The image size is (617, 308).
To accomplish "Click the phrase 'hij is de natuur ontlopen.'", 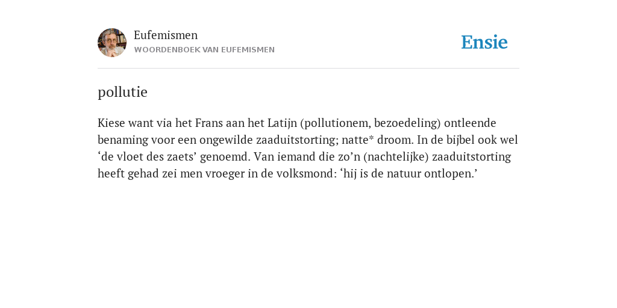I will [x=409, y=174].
